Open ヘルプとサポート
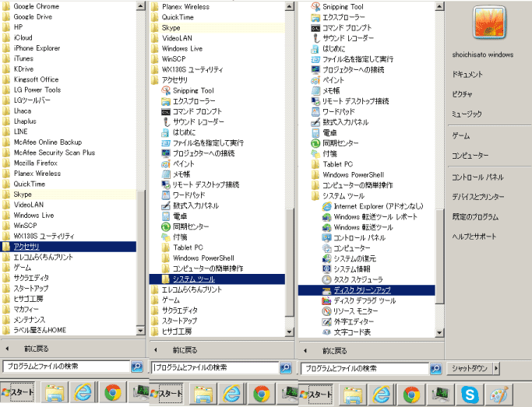The width and height of the screenshot is (532, 407). click(474, 237)
